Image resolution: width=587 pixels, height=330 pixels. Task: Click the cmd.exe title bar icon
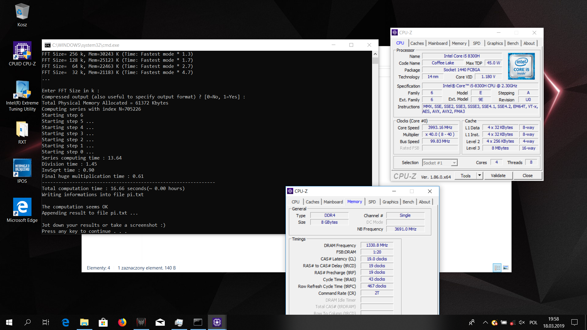[47, 45]
